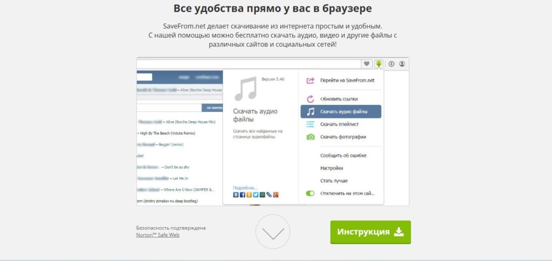
Task: Click the round down-chevron scroll button
Action: pos(273,232)
